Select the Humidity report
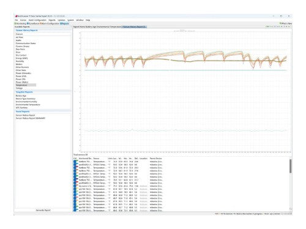 [20, 61]
